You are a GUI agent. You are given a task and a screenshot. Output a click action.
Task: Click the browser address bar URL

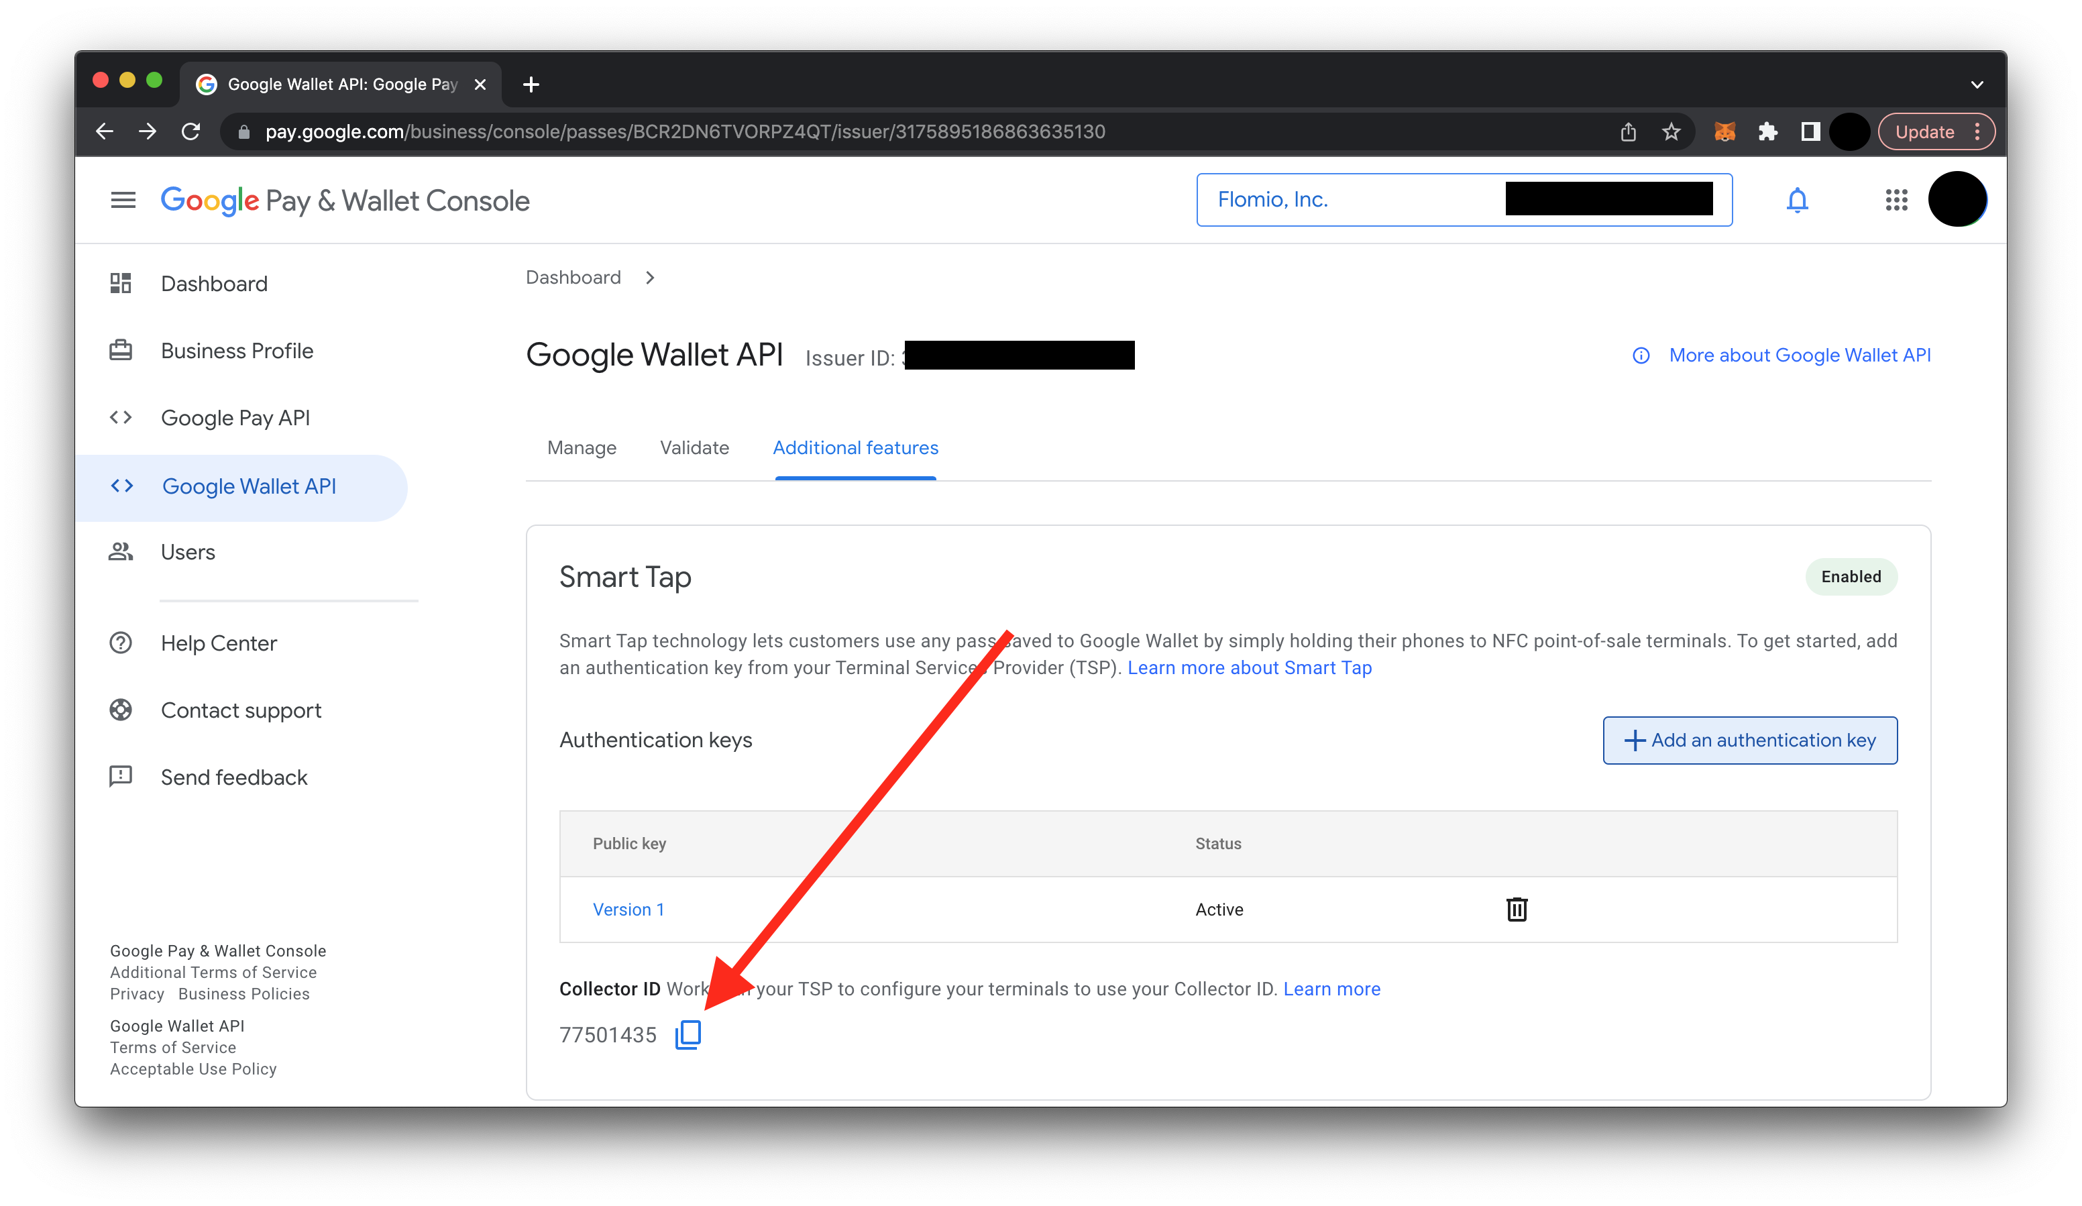(x=684, y=132)
